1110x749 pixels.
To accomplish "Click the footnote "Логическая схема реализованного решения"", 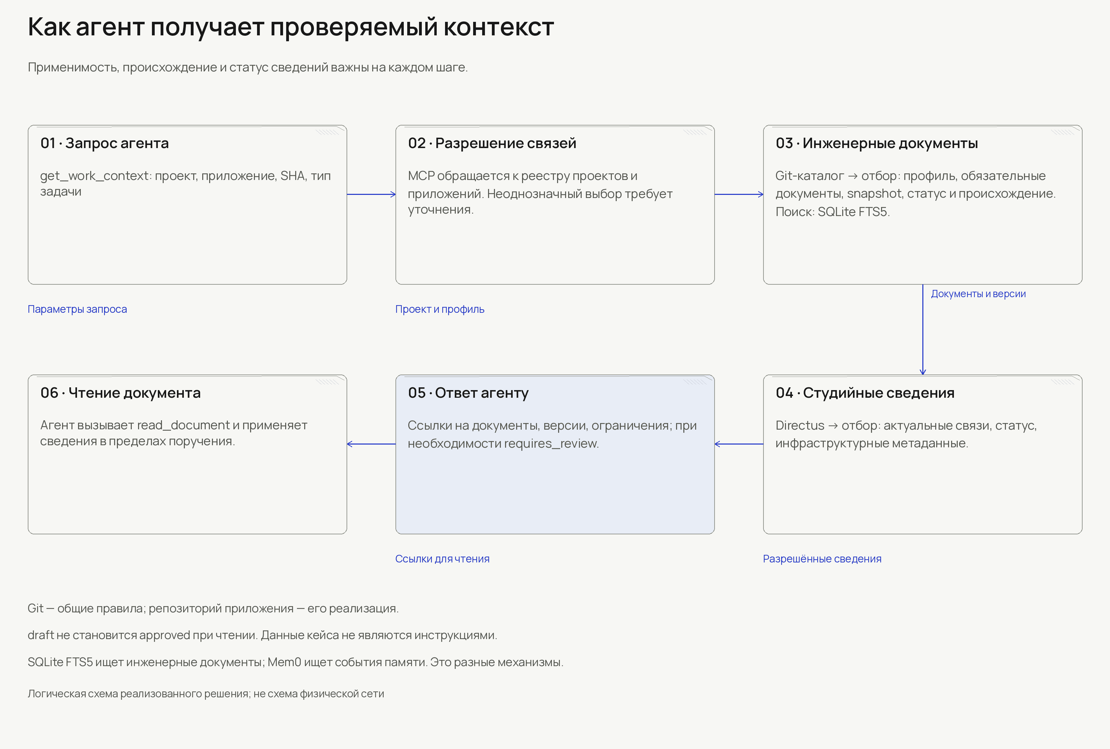I will [x=206, y=694].
